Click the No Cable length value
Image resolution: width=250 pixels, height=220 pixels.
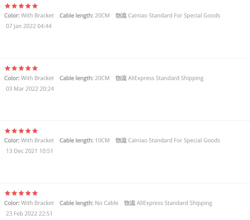pos(107,203)
